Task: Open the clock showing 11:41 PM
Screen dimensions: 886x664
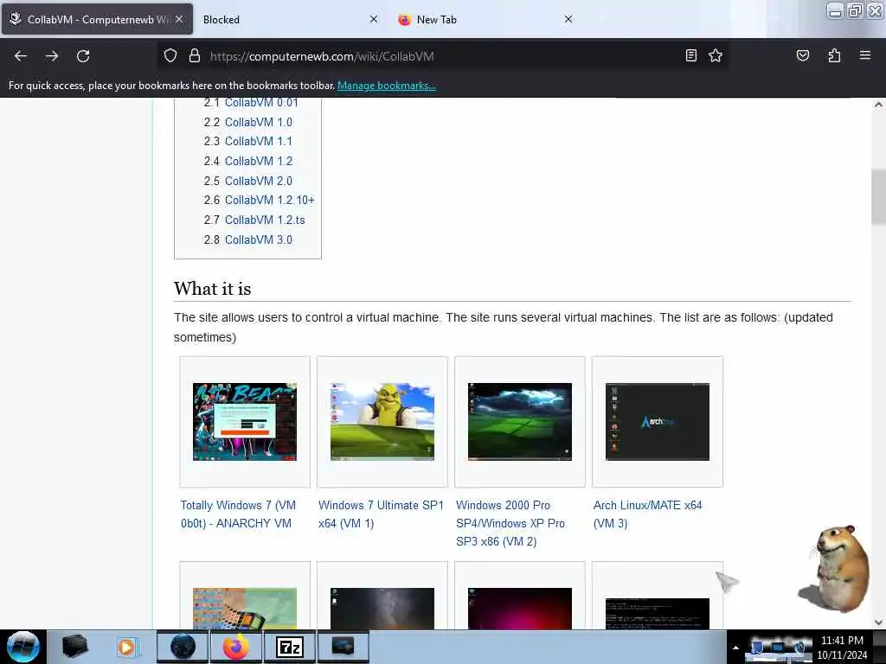Action: [x=842, y=648]
